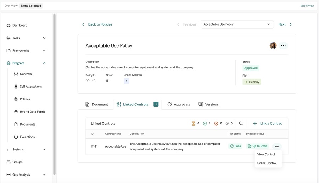Filter by failed X status icon

(216, 123)
